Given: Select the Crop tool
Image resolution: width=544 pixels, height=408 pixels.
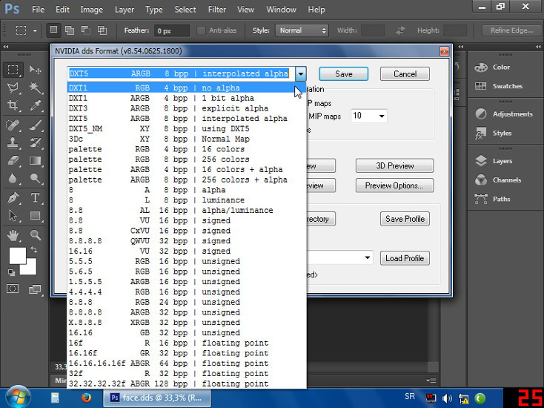Looking at the screenshot, I should (13, 105).
